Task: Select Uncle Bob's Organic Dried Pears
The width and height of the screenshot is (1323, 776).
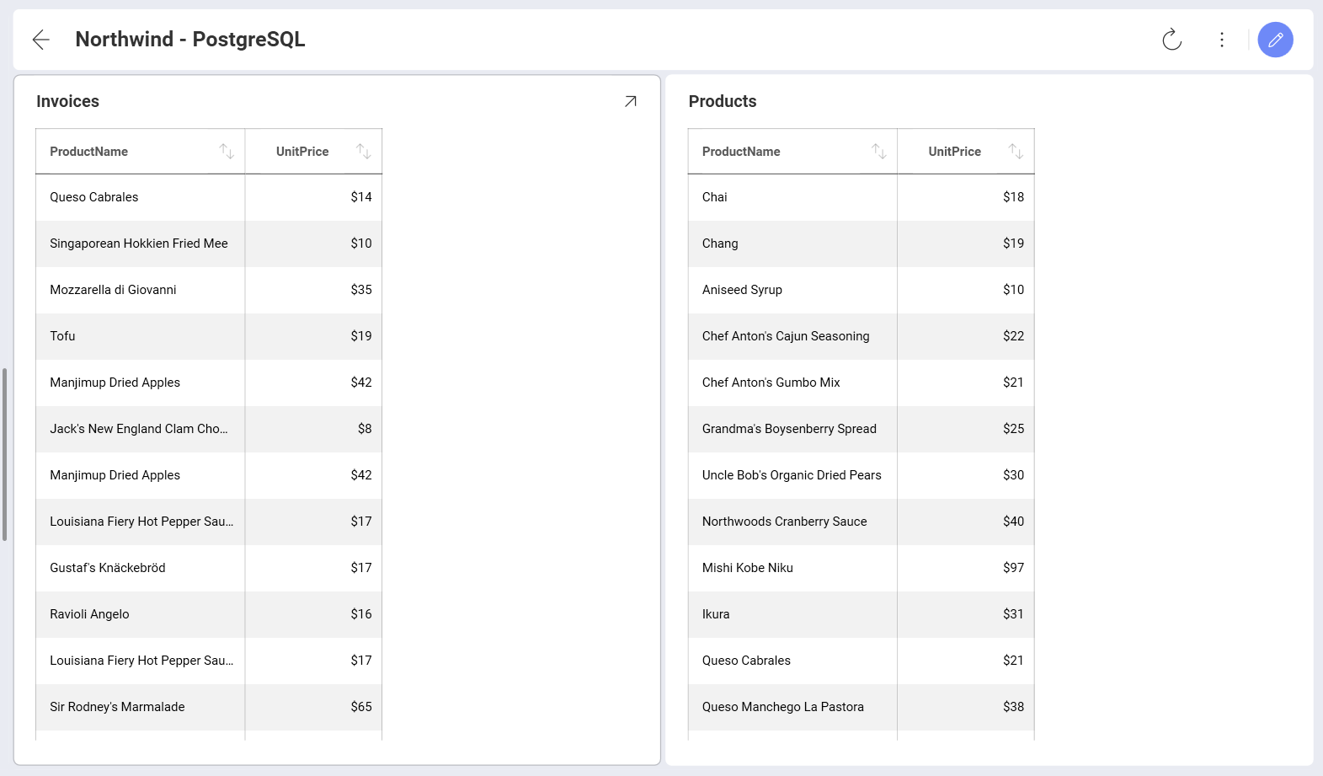Action: pos(861,475)
